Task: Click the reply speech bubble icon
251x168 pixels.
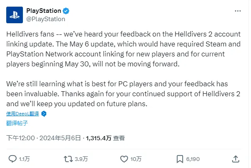Action: (x=13, y=158)
